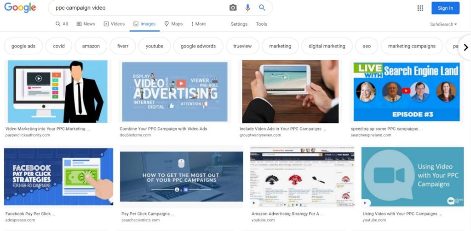Open 'Video Marketing into Your PPC Marketing' title

[x=47, y=129]
